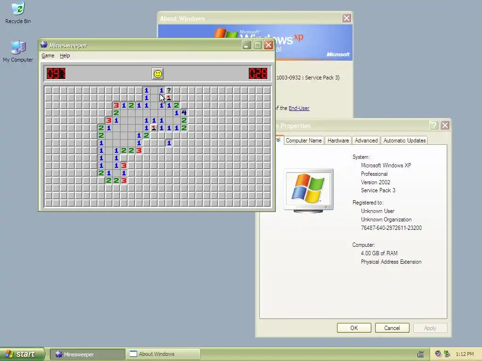Click the 'Microsoft Windows XP' system text
The width and height of the screenshot is (482, 361).
pos(386,165)
